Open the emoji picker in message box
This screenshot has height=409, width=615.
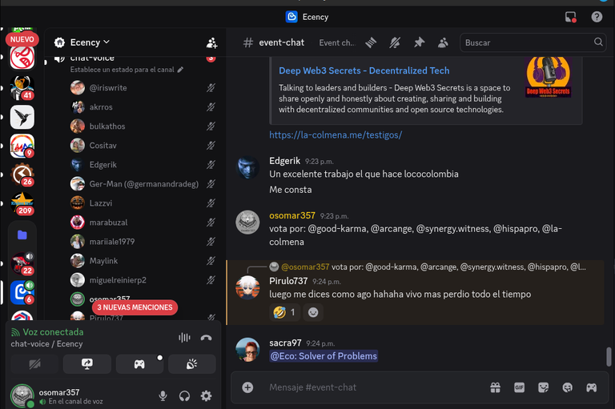point(568,387)
